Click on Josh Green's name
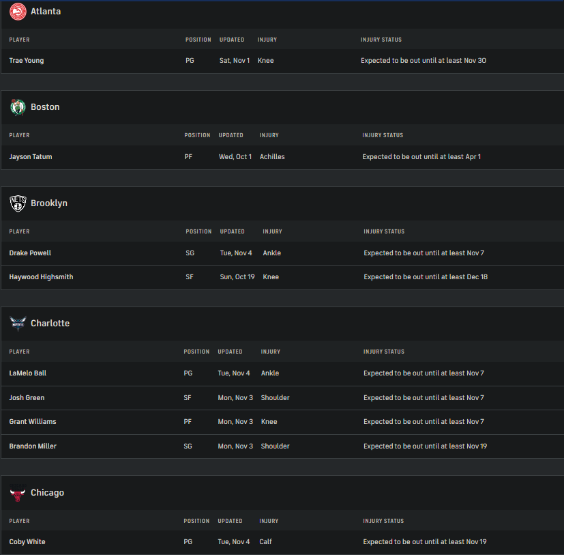Viewport: 564px width, 555px height. pos(27,398)
